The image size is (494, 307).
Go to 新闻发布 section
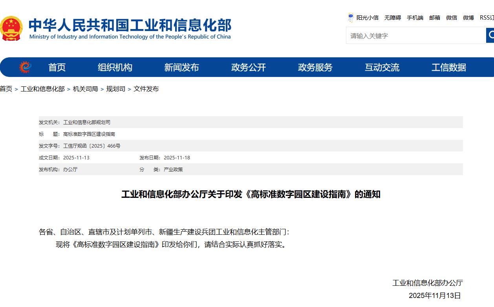click(x=181, y=68)
